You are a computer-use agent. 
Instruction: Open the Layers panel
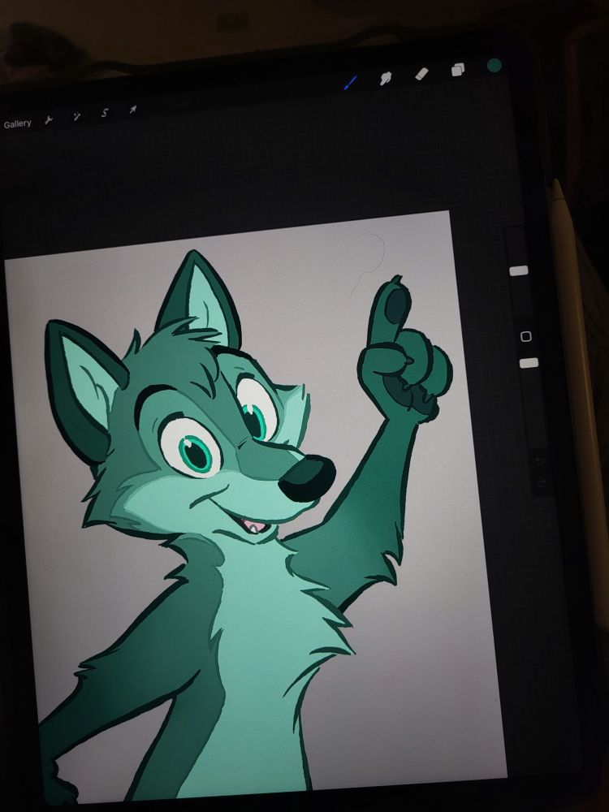pos(458,69)
